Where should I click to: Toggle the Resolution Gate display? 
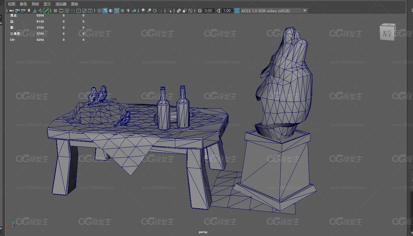tap(67, 11)
